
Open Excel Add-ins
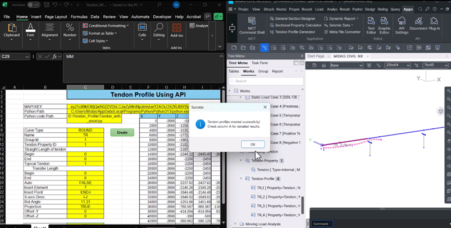pos(178,29)
